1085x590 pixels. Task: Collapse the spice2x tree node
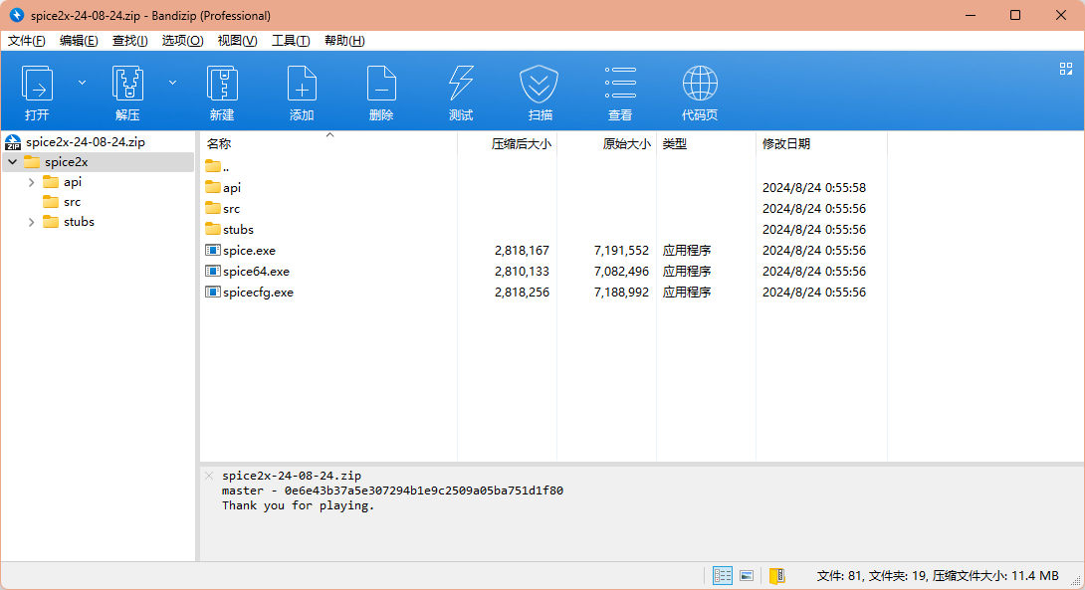tap(12, 162)
